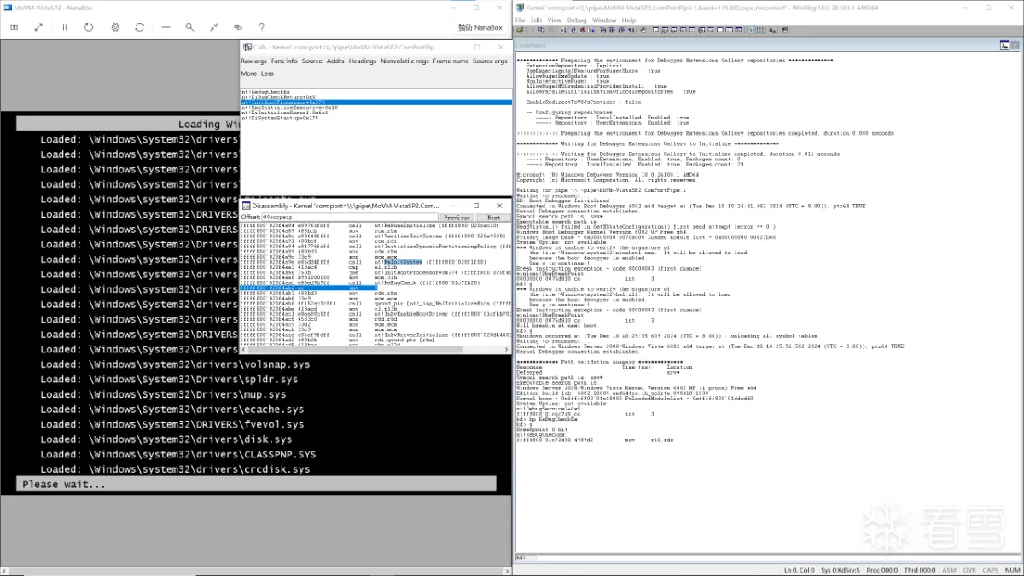Click the Options icon at WinDbg toolbar end

(x=785, y=31)
